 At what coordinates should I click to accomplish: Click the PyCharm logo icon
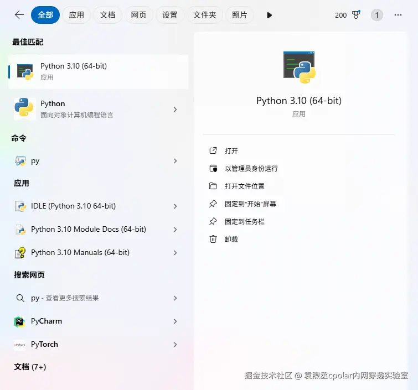click(x=19, y=321)
